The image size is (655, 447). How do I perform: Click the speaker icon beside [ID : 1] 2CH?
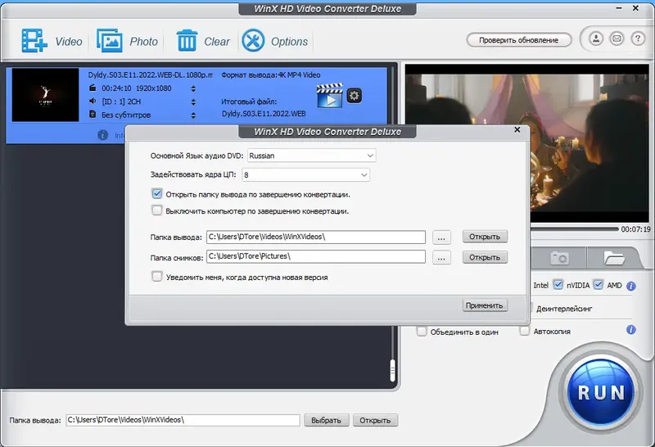(x=93, y=101)
